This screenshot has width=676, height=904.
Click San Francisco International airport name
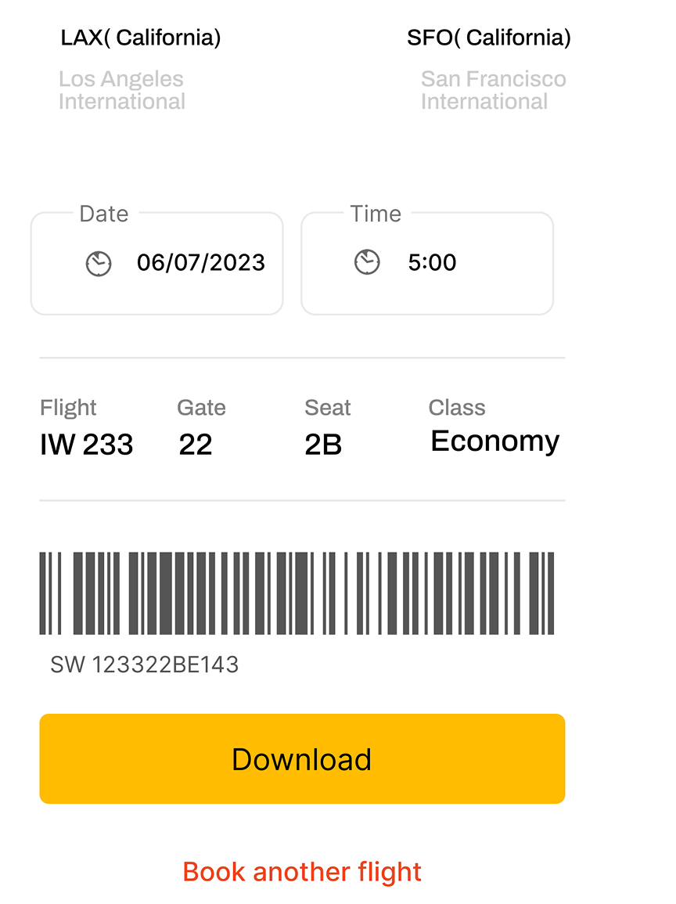(x=493, y=90)
